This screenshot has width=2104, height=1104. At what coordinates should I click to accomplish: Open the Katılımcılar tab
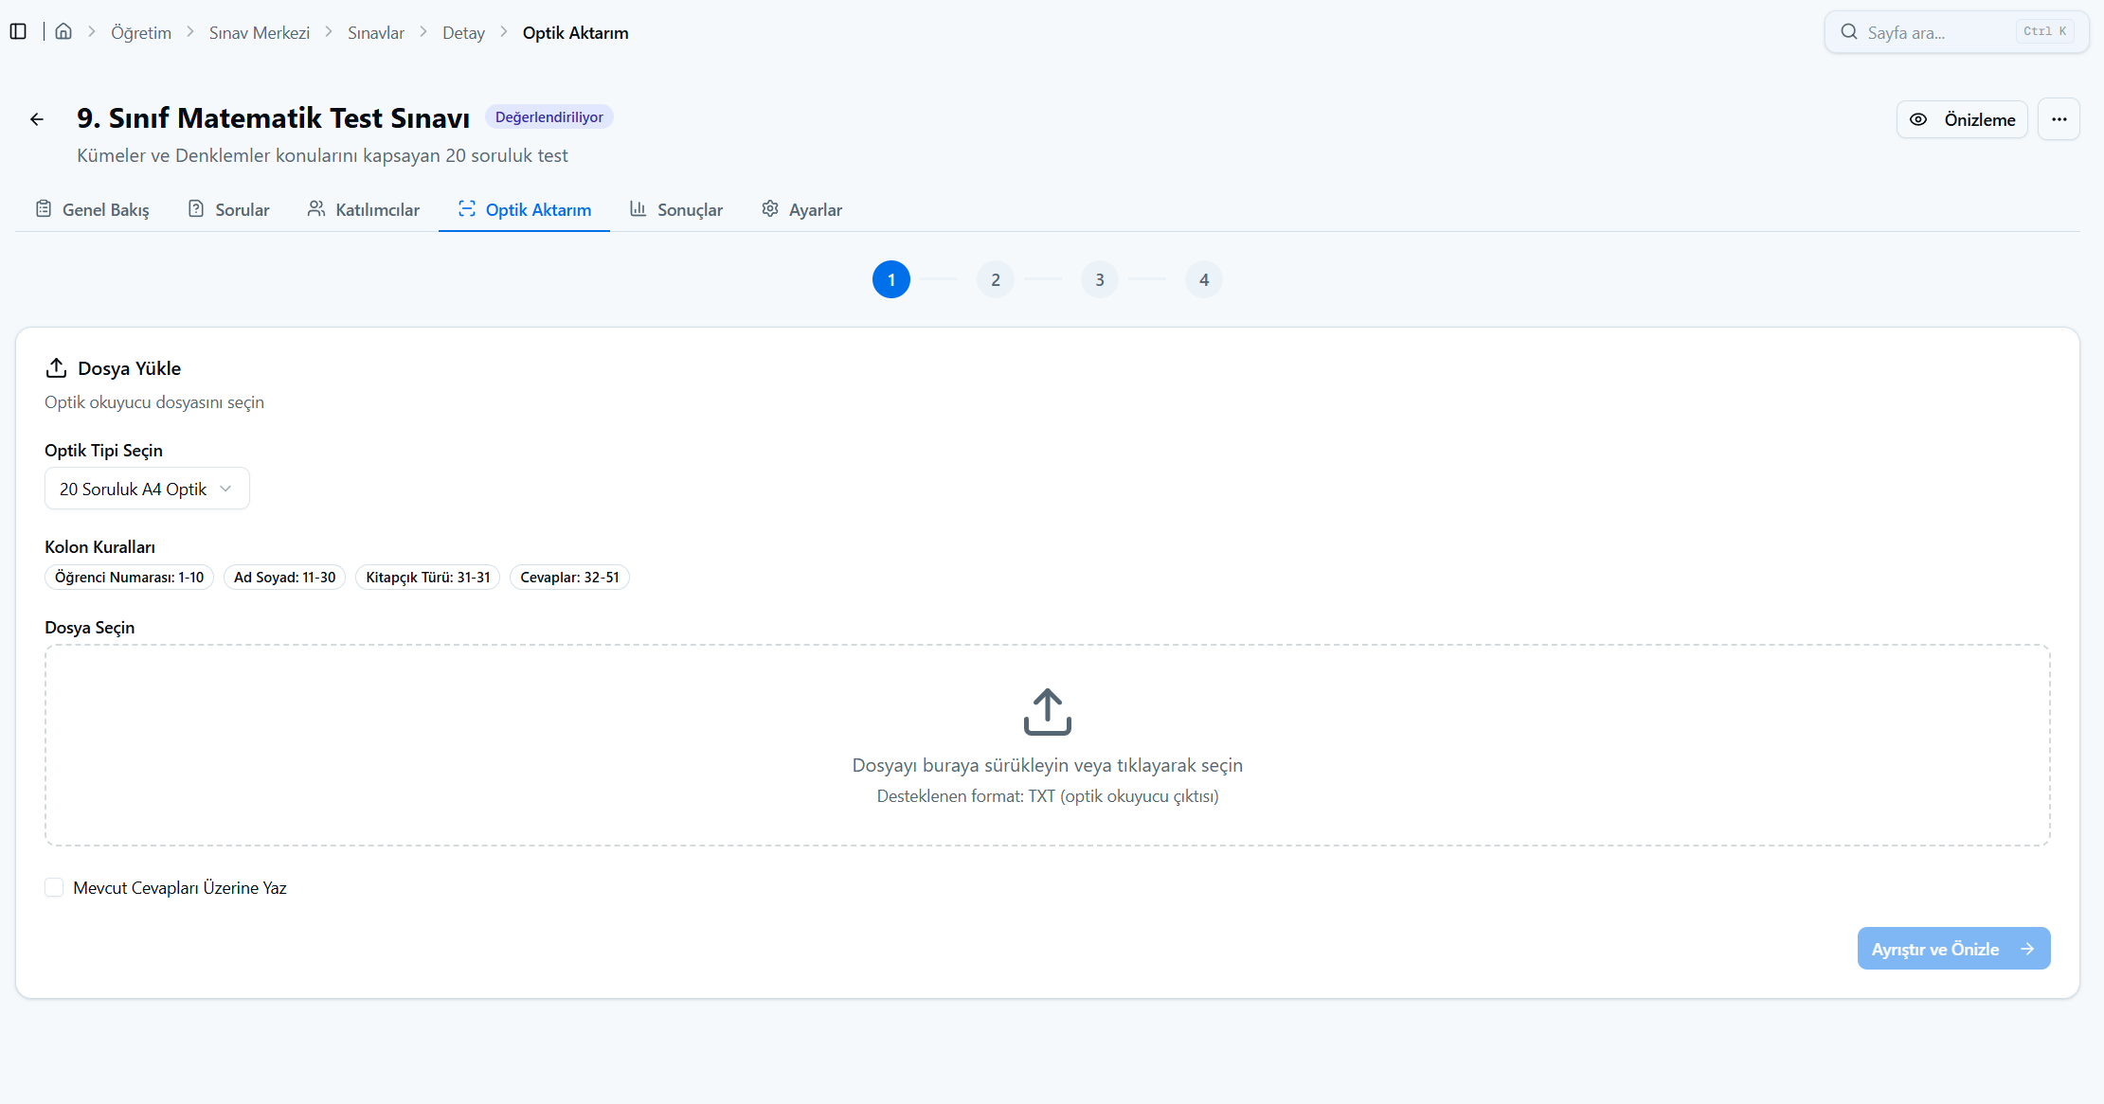point(364,209)
